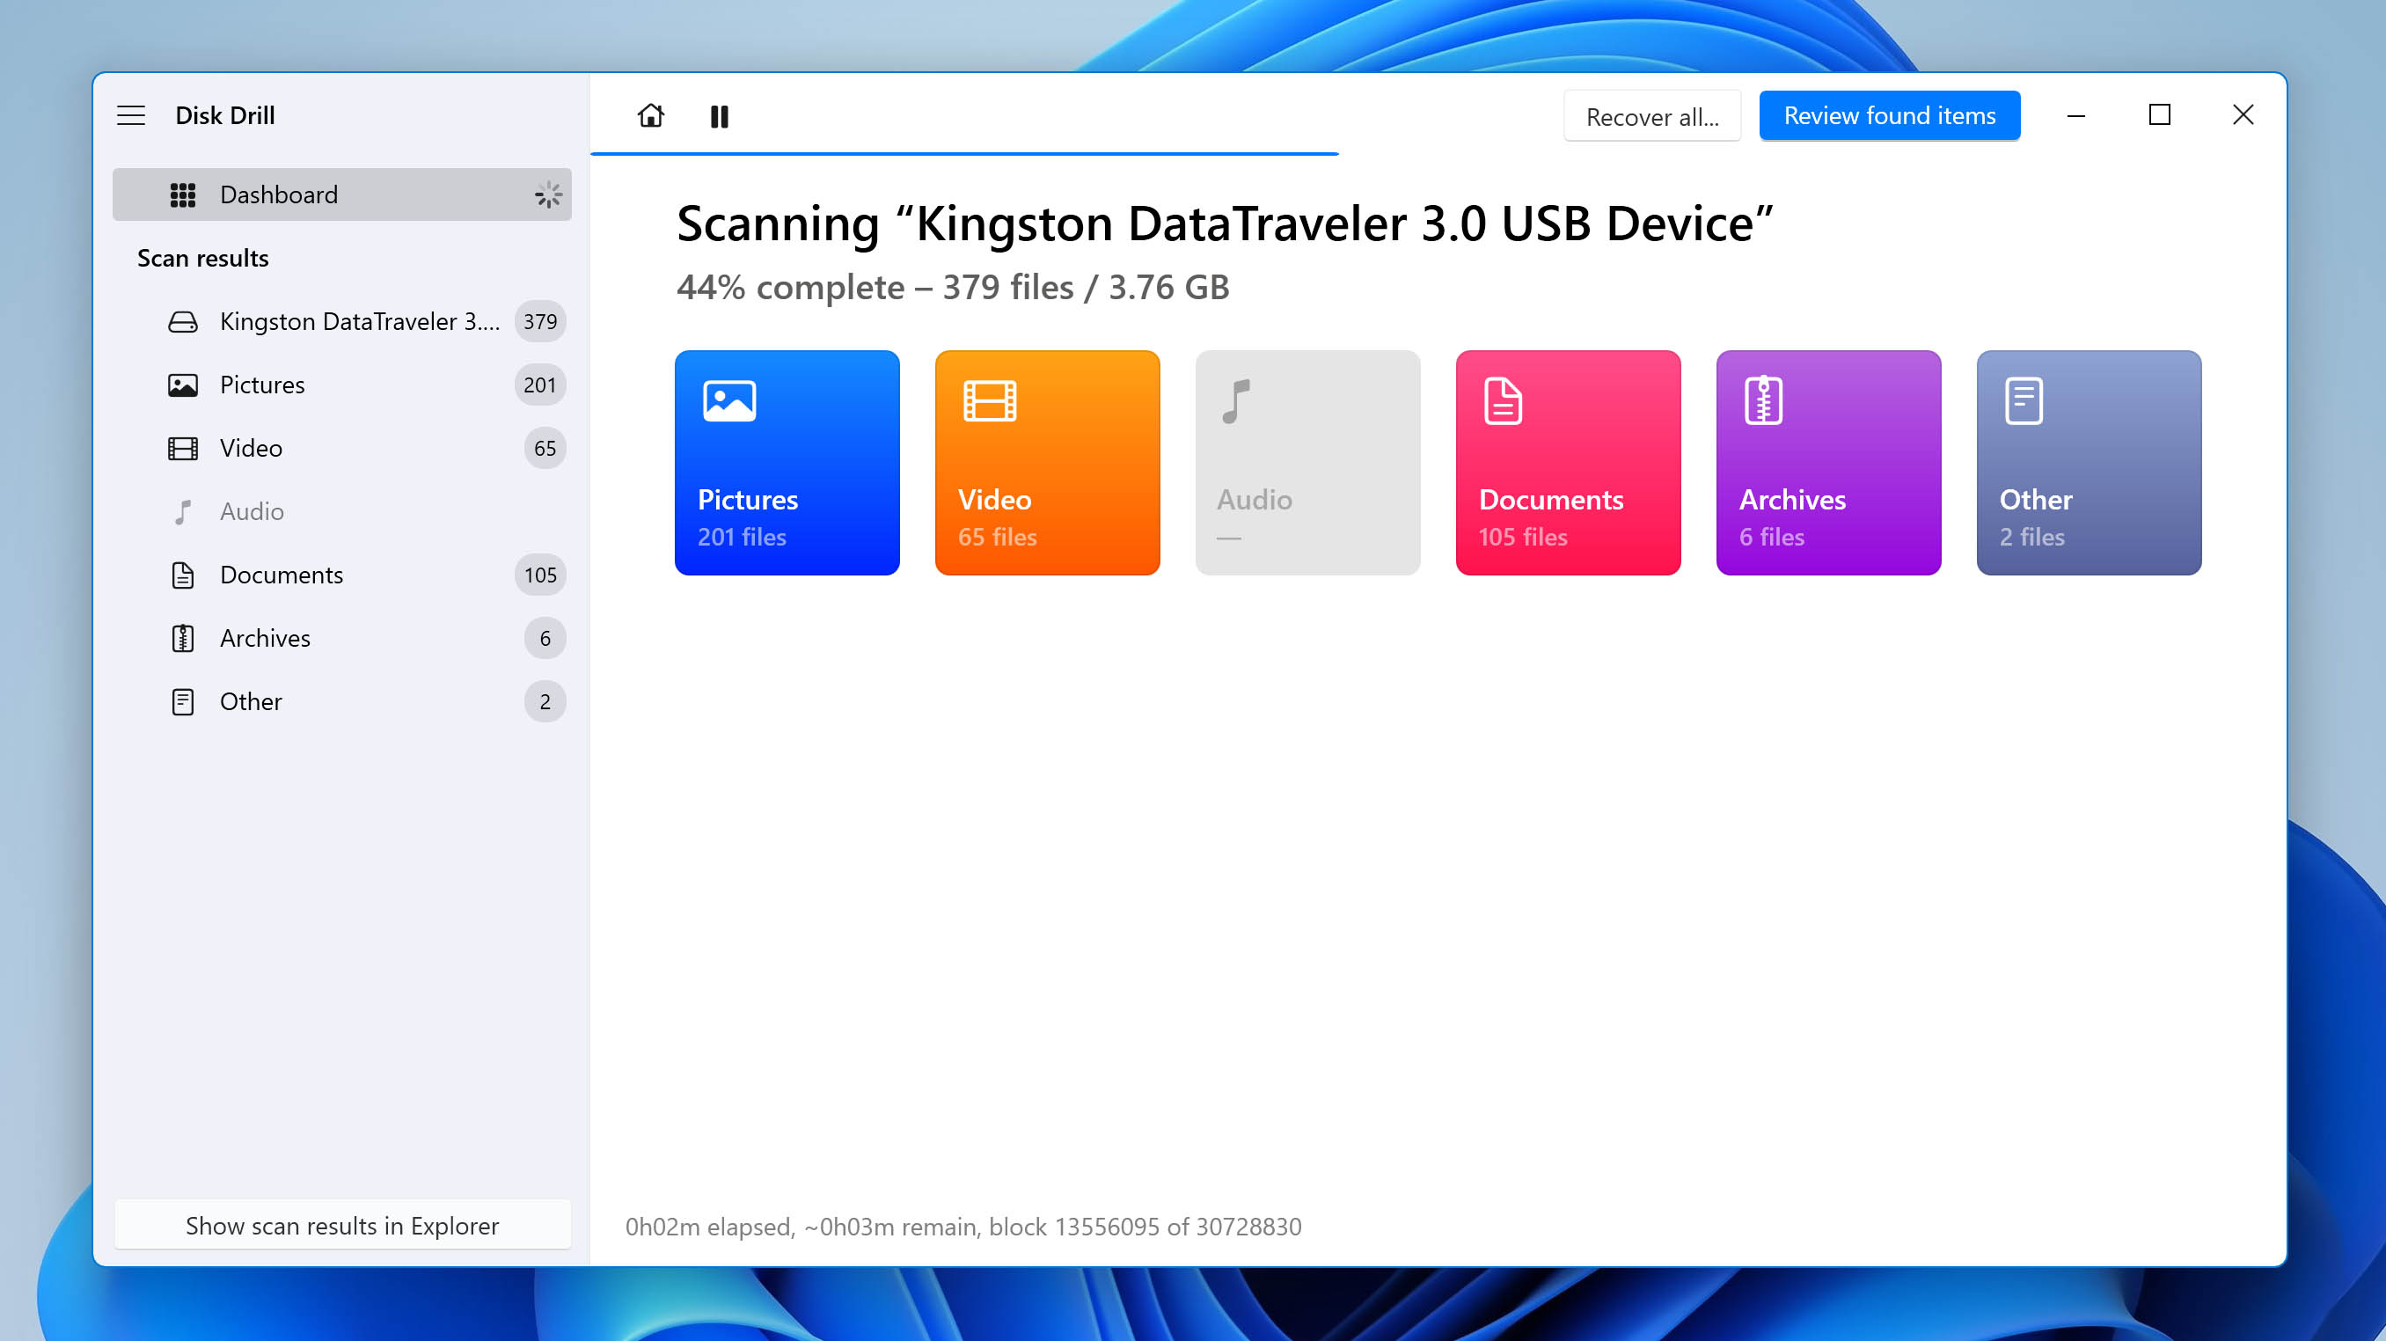Click image icon on Pictures tile
This screenshot has height=1341, width=2386.
point(729,401)
